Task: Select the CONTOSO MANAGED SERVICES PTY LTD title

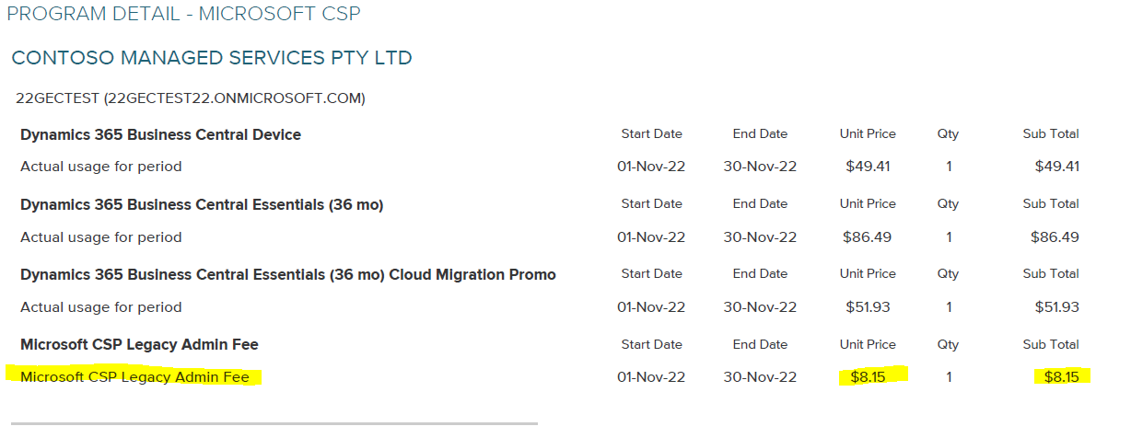Action: pos(212,58)
